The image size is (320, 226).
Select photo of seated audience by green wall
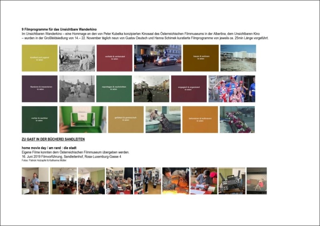point(92,181)
